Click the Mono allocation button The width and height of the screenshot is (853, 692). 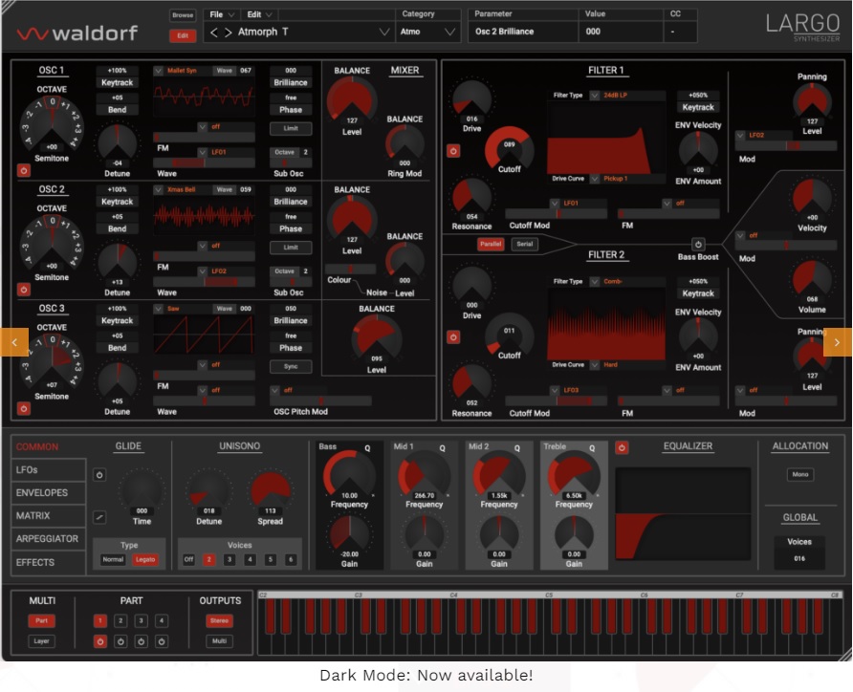point(800,475)
